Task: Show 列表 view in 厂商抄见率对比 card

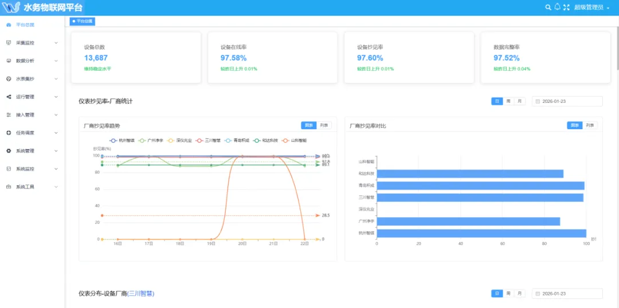Action: [x=590, y=126]
